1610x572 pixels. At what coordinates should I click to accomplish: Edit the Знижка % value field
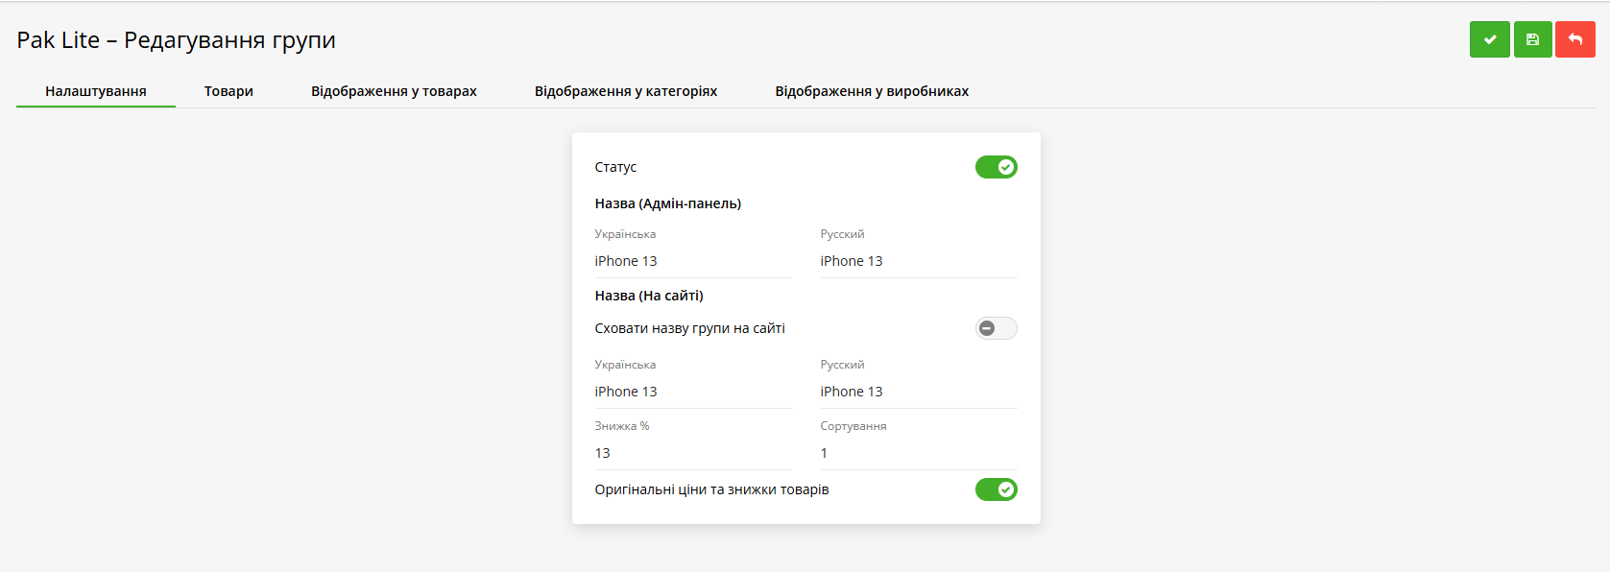click(x=691, y=452)
